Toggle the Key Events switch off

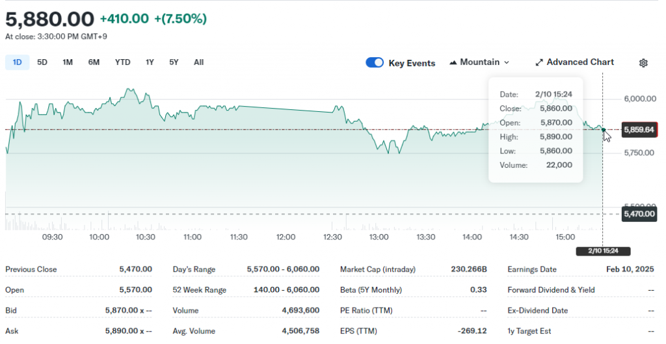click(375, 62)
